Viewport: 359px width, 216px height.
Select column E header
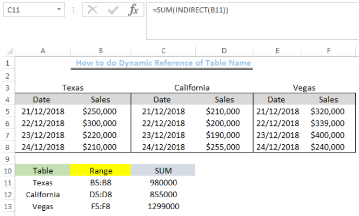point(277,50)
